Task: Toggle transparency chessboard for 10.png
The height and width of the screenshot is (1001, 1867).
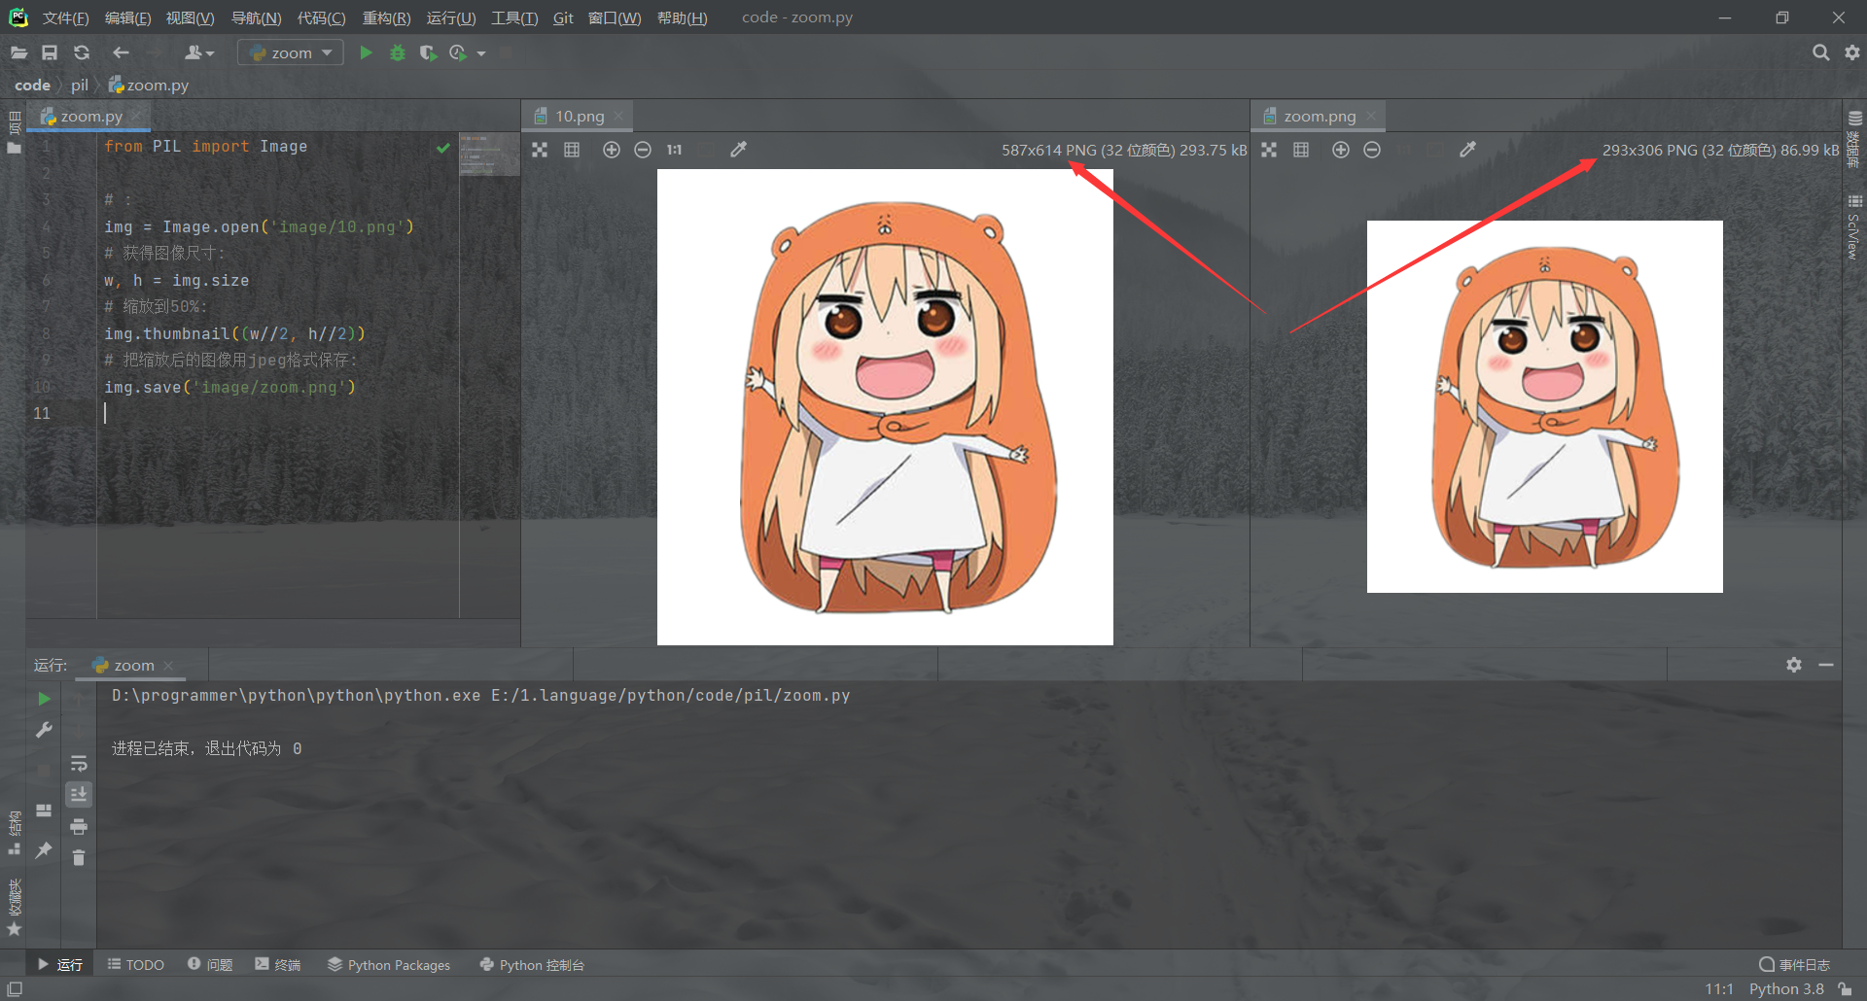Action: pyautogui.click(x=540, y=150)
